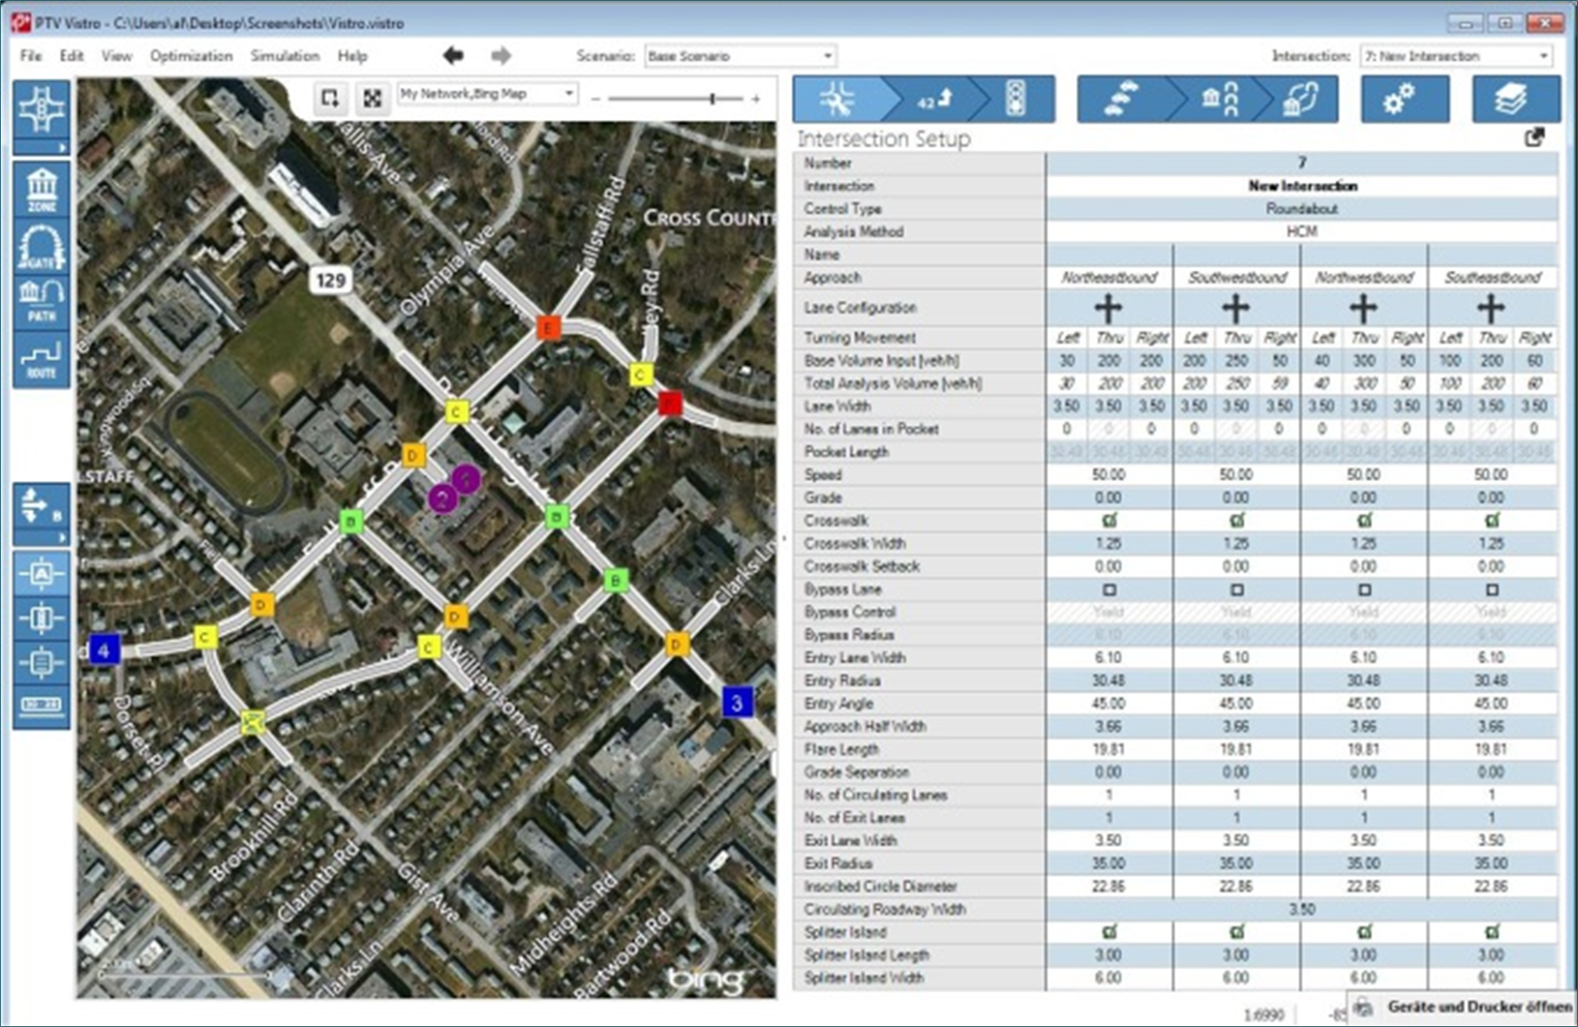Image resolution: width=1578 pixels, height=1027 pixels.
Task: Change Control Type Roundabout value
Action: click(1302, 209)
